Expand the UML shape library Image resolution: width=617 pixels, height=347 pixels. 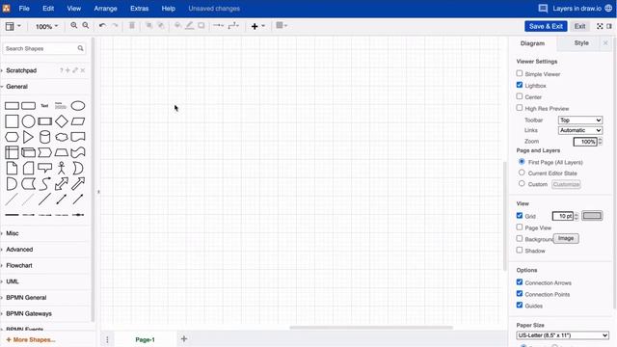pos(13,281)
